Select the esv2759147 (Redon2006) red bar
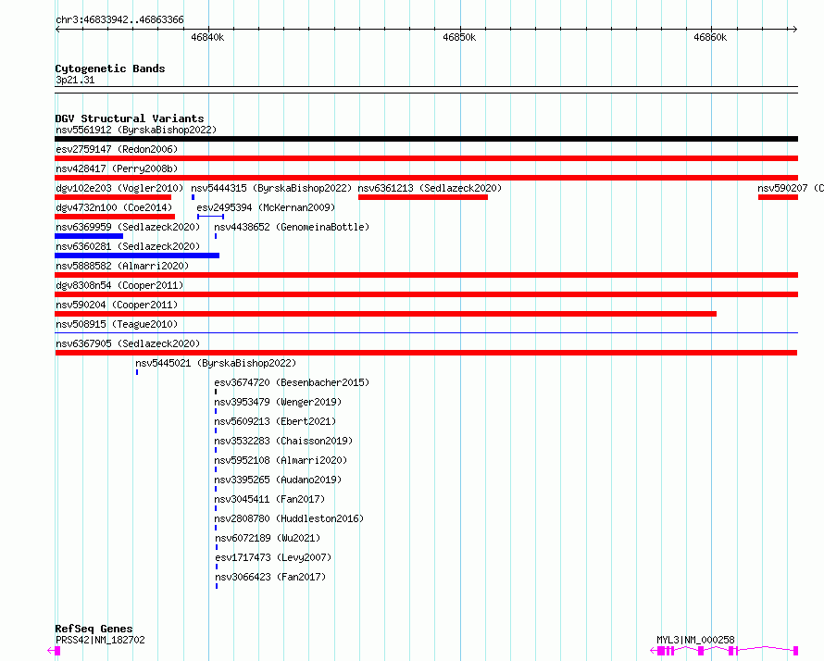 [x=426, y=158]
